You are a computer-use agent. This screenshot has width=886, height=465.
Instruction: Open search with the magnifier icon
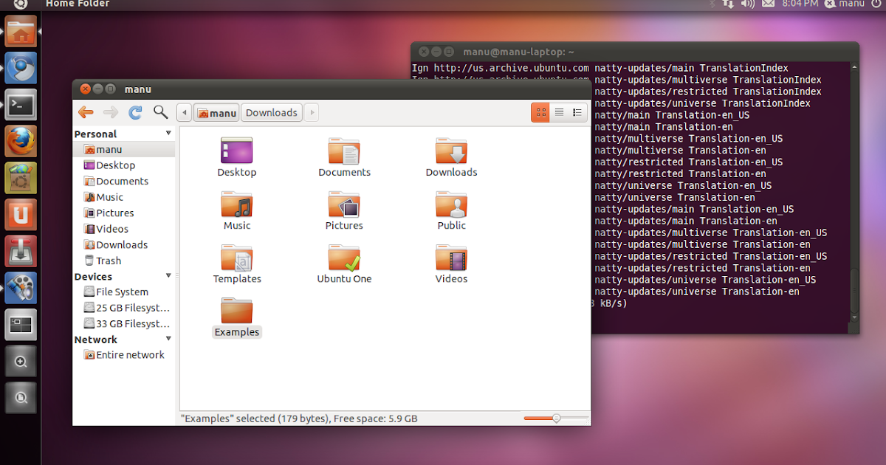[160, 112]
